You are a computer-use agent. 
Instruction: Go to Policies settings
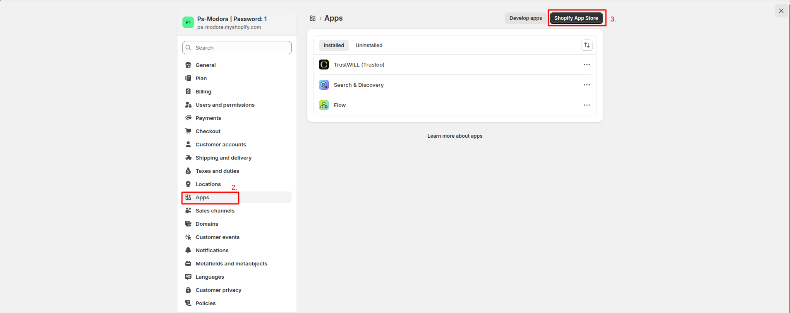point(237,303)
